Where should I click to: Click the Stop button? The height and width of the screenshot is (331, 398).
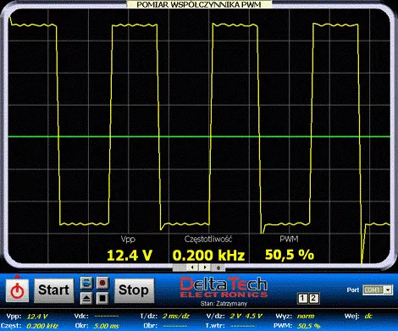pyautogui.click(x=134, y=290)
